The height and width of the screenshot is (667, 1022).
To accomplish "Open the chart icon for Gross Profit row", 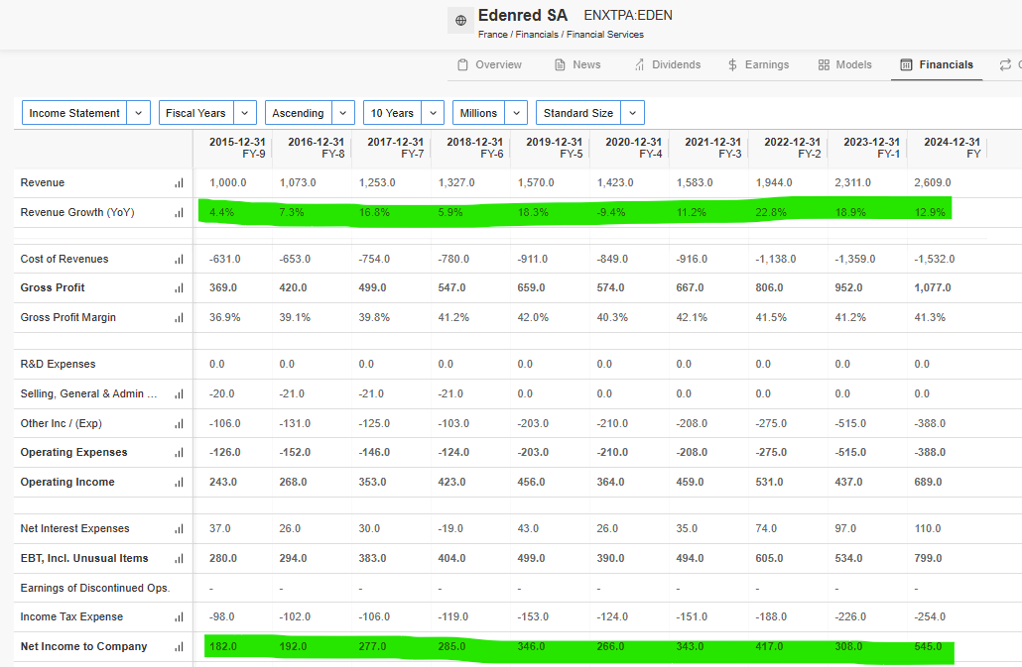I will 179,288.
